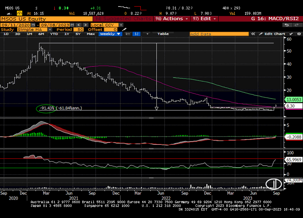Click the Simple MA study field

(x=32, y=30)
